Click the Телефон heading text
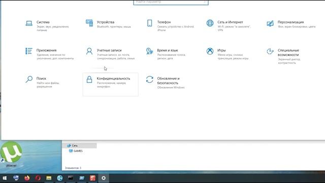Image resolution: width=325 pixels, height=183 pixels. (x=164, y=22)
